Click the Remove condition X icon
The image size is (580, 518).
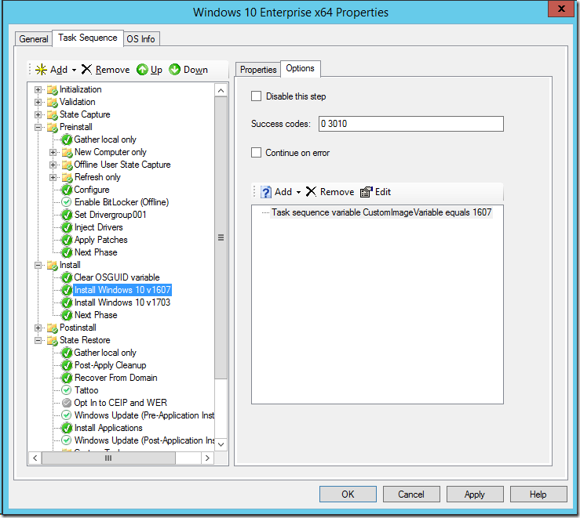point(311,192)
